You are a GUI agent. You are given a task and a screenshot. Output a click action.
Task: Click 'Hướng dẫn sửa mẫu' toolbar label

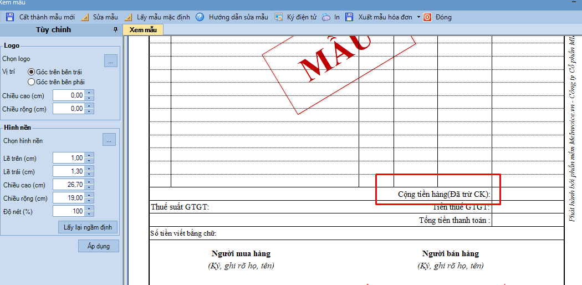tap(238, 17)
